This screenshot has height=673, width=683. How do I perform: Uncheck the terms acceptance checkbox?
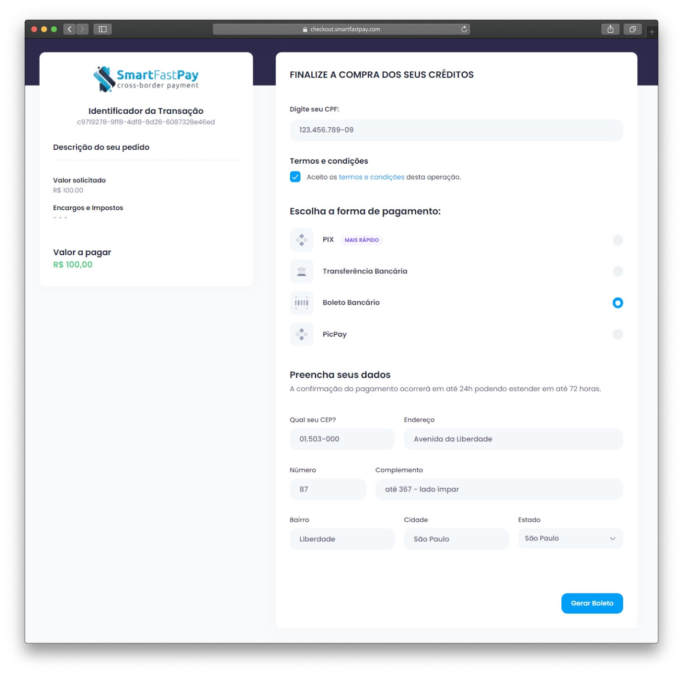click(295, 177)
